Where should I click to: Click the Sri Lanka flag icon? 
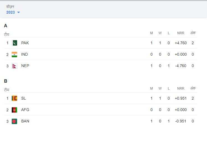click(15, 98)
